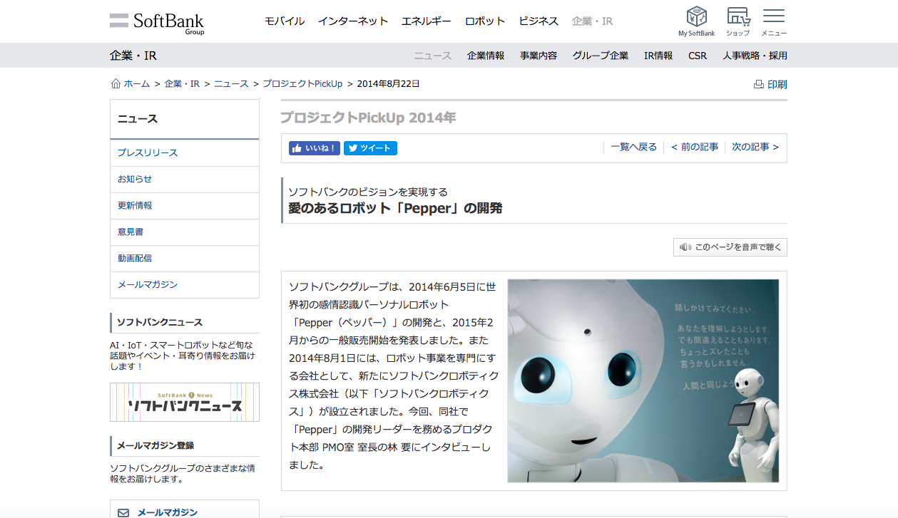Open the ニュース sub-navigation tab
Screen dimensions: 898x518
coord(433,56)
